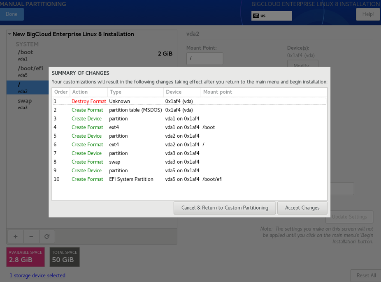Click the reload storage configuration icon
381x282 pixels.
tap(47, 236)
